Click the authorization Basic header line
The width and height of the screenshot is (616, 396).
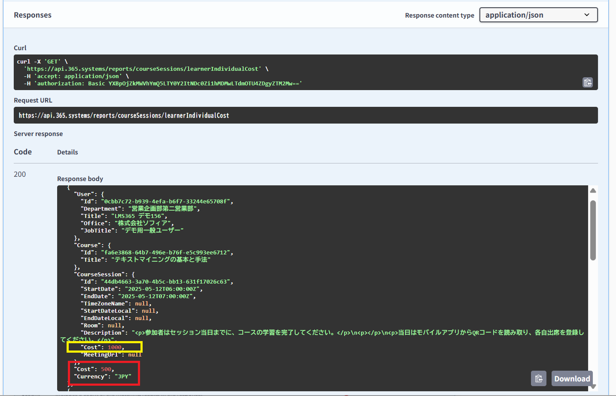[163, 84]
